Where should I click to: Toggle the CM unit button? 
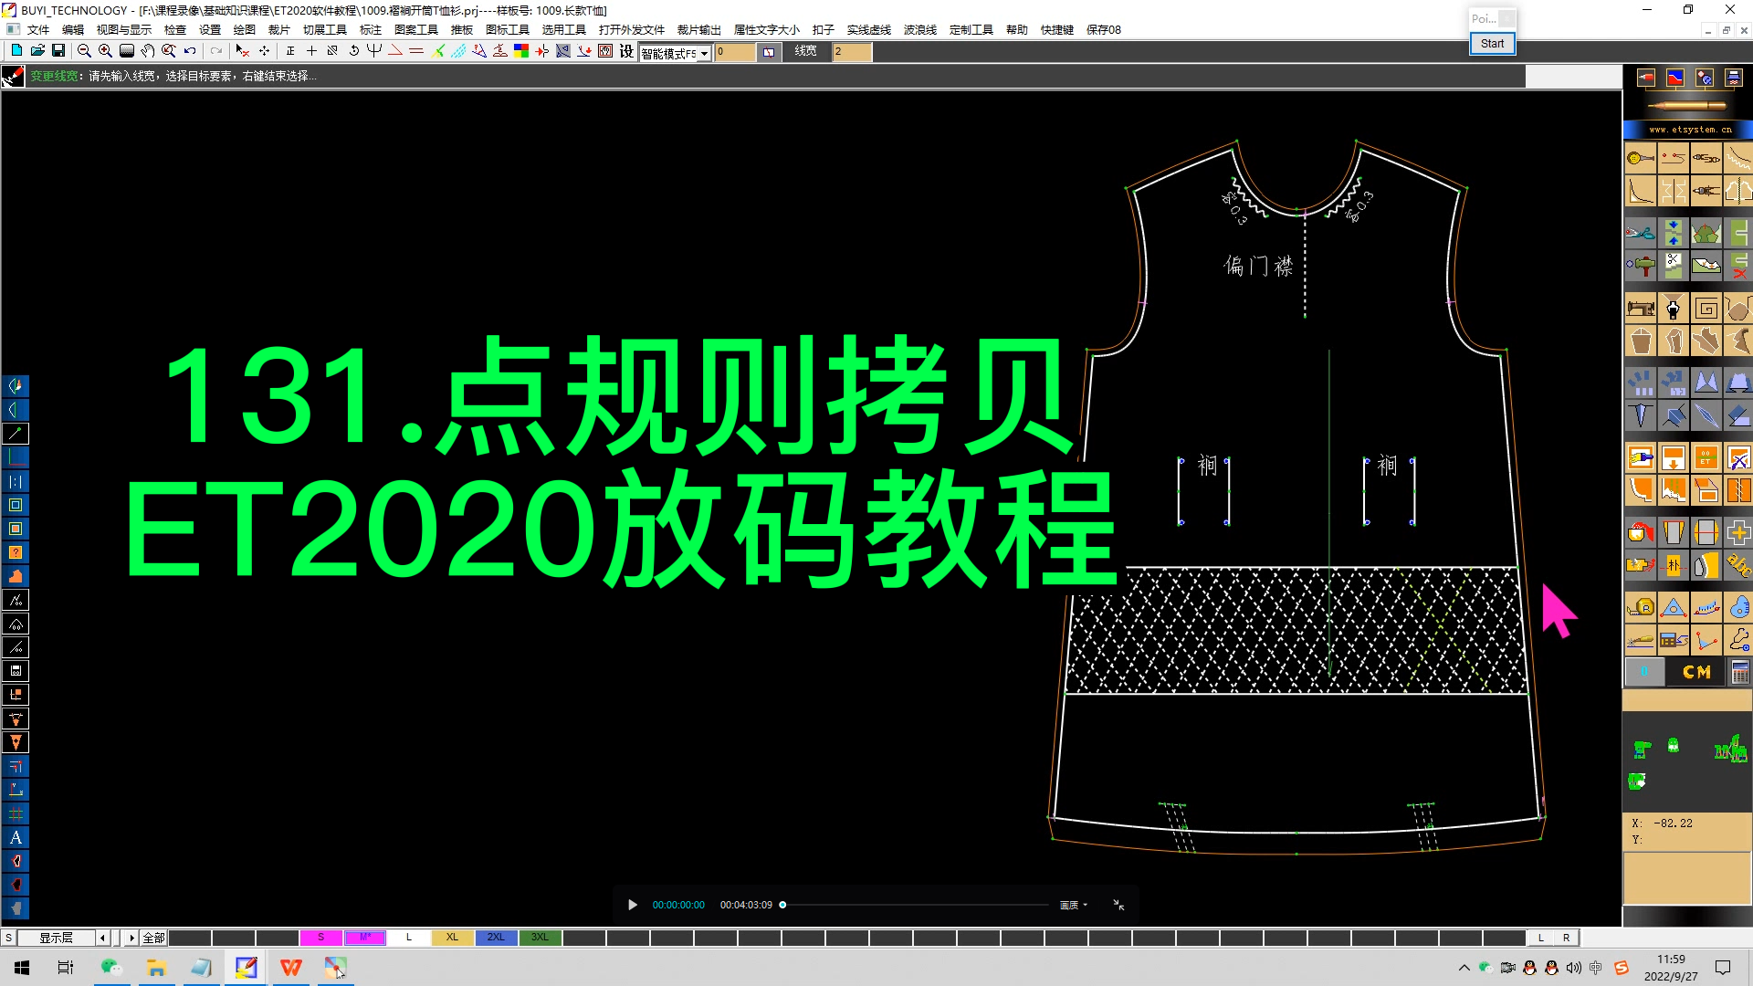click(x=1696, y=673)
